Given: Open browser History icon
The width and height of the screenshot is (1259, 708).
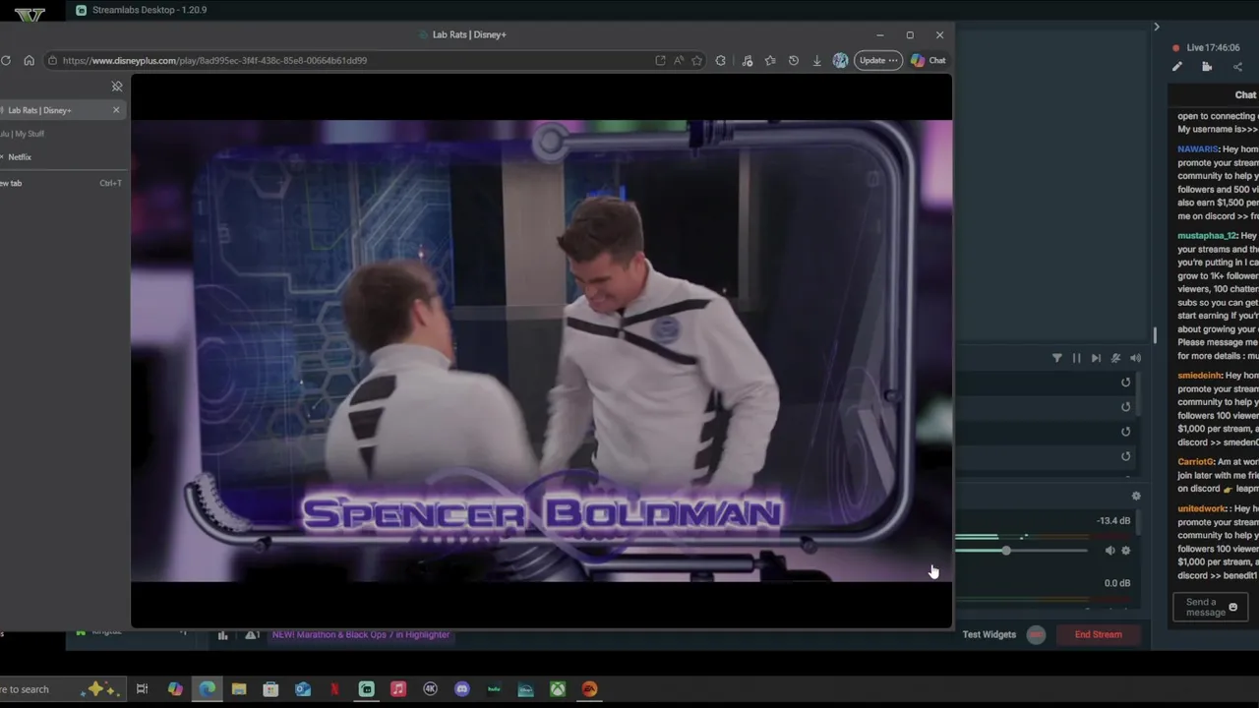Looking at the screenshot, I should click(794, 60).
